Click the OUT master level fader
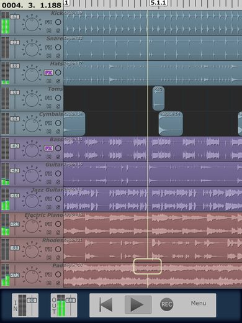This screenshot has height=323, width=242. coord(71,301)
